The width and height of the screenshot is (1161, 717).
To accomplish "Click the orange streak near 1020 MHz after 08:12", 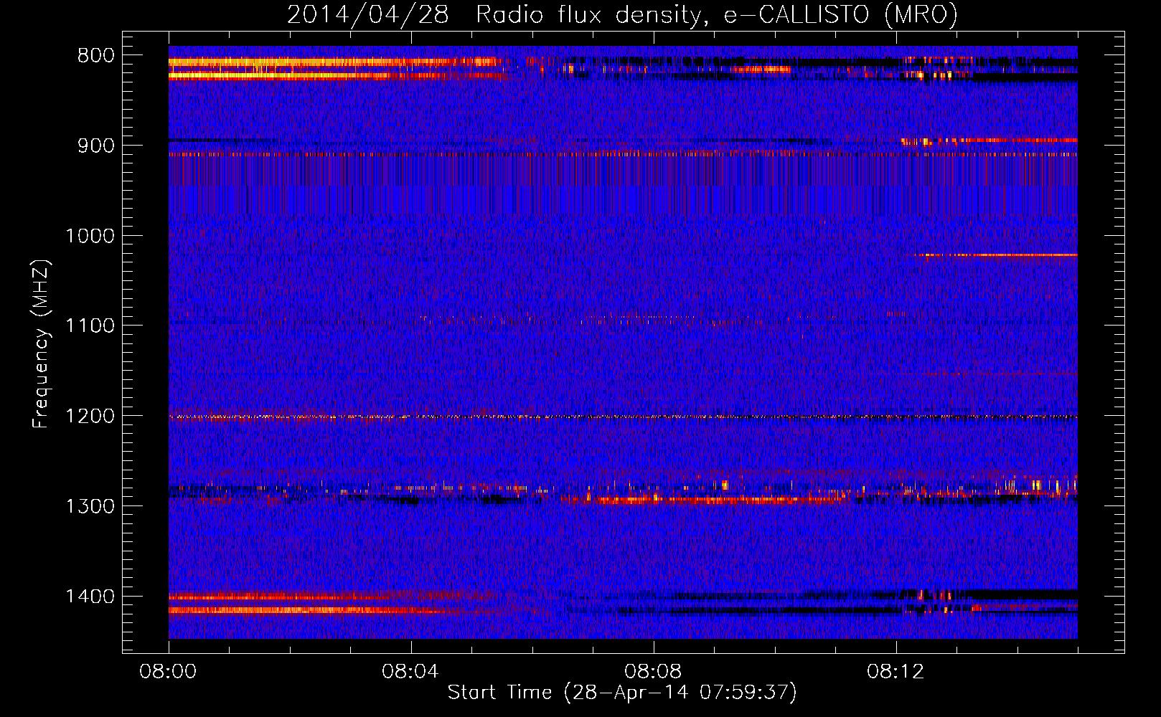I will click(x=996, y=255).
